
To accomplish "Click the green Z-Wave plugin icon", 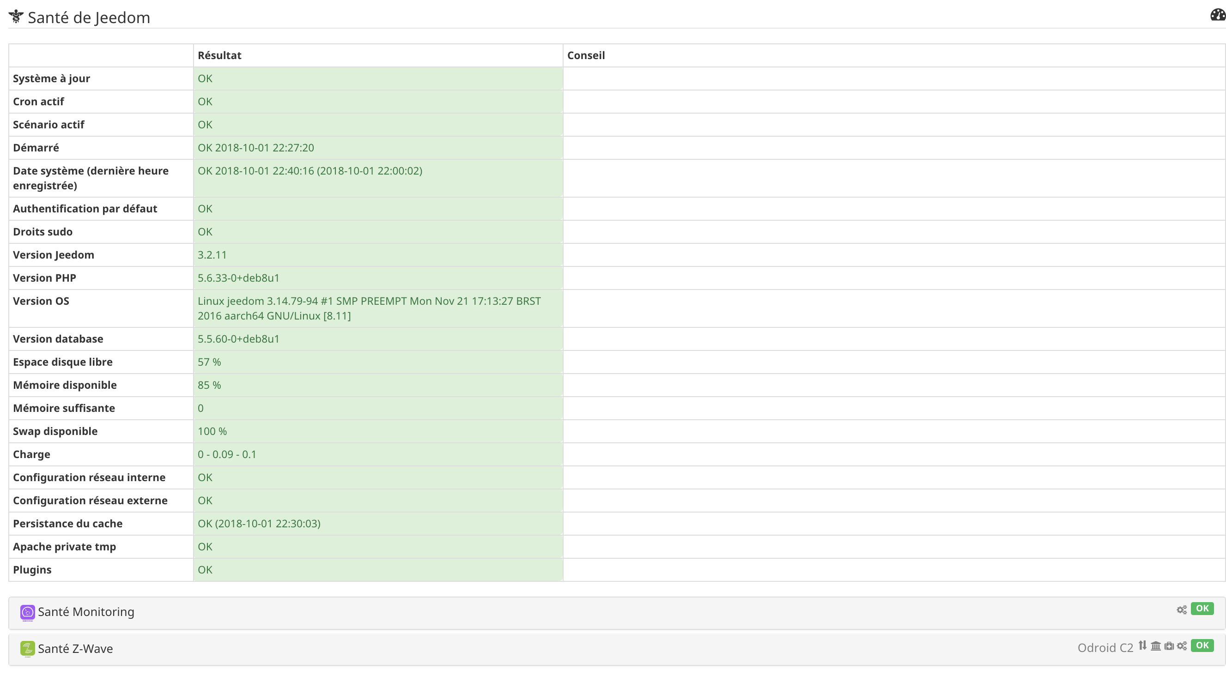I will [28, 648].
